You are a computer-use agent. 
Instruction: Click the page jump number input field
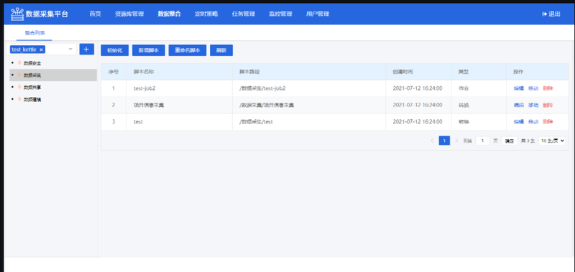pos(482,141)
